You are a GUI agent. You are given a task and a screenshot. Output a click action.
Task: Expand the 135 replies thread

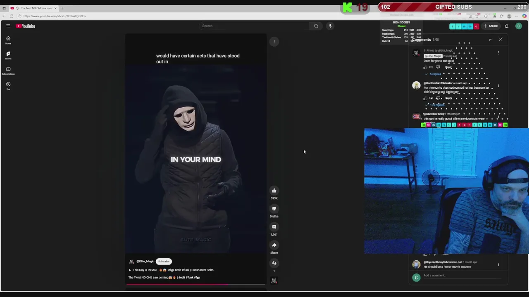[x=435, y=105]
